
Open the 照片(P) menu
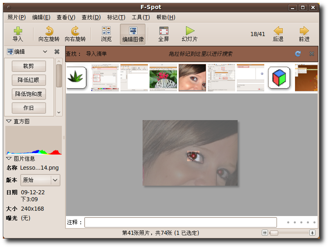tap(16, 17)
